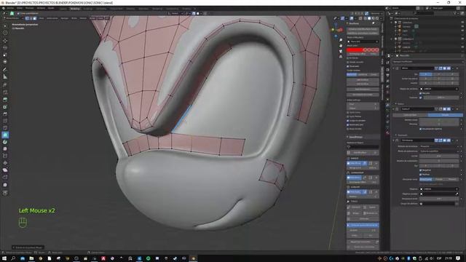The width and height of the screenshot is (466, 262).
Task: Switch to the Shading workspace tab
Action: coord(130,9)
